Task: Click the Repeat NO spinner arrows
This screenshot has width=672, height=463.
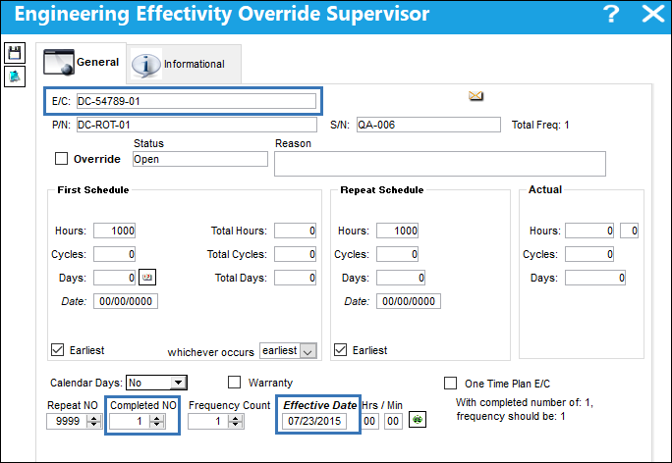Action: [94, 421]
